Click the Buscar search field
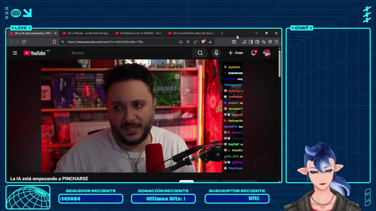This screenshot has width=376, height=211. (x=130, y=53)
